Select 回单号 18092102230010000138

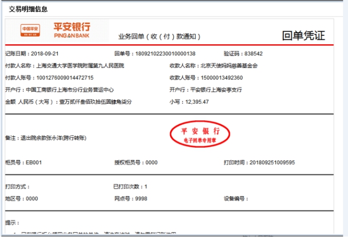click(155, 53)
